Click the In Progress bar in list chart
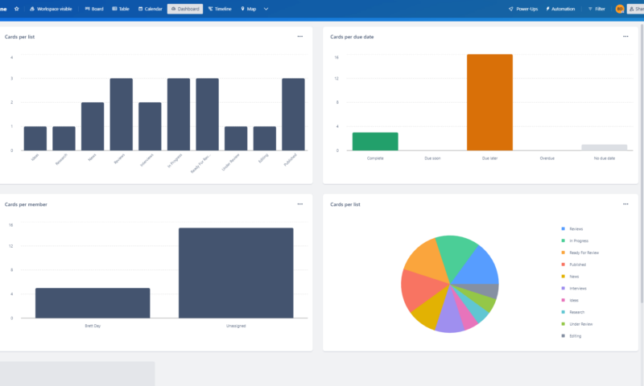This screenshot has height=386, width=644. [x=179, y=114]
